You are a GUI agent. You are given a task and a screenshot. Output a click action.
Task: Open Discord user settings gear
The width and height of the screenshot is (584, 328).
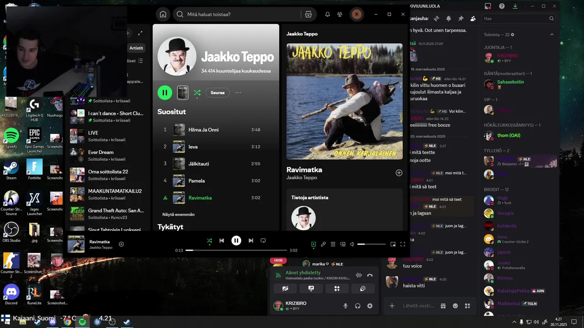370,306
